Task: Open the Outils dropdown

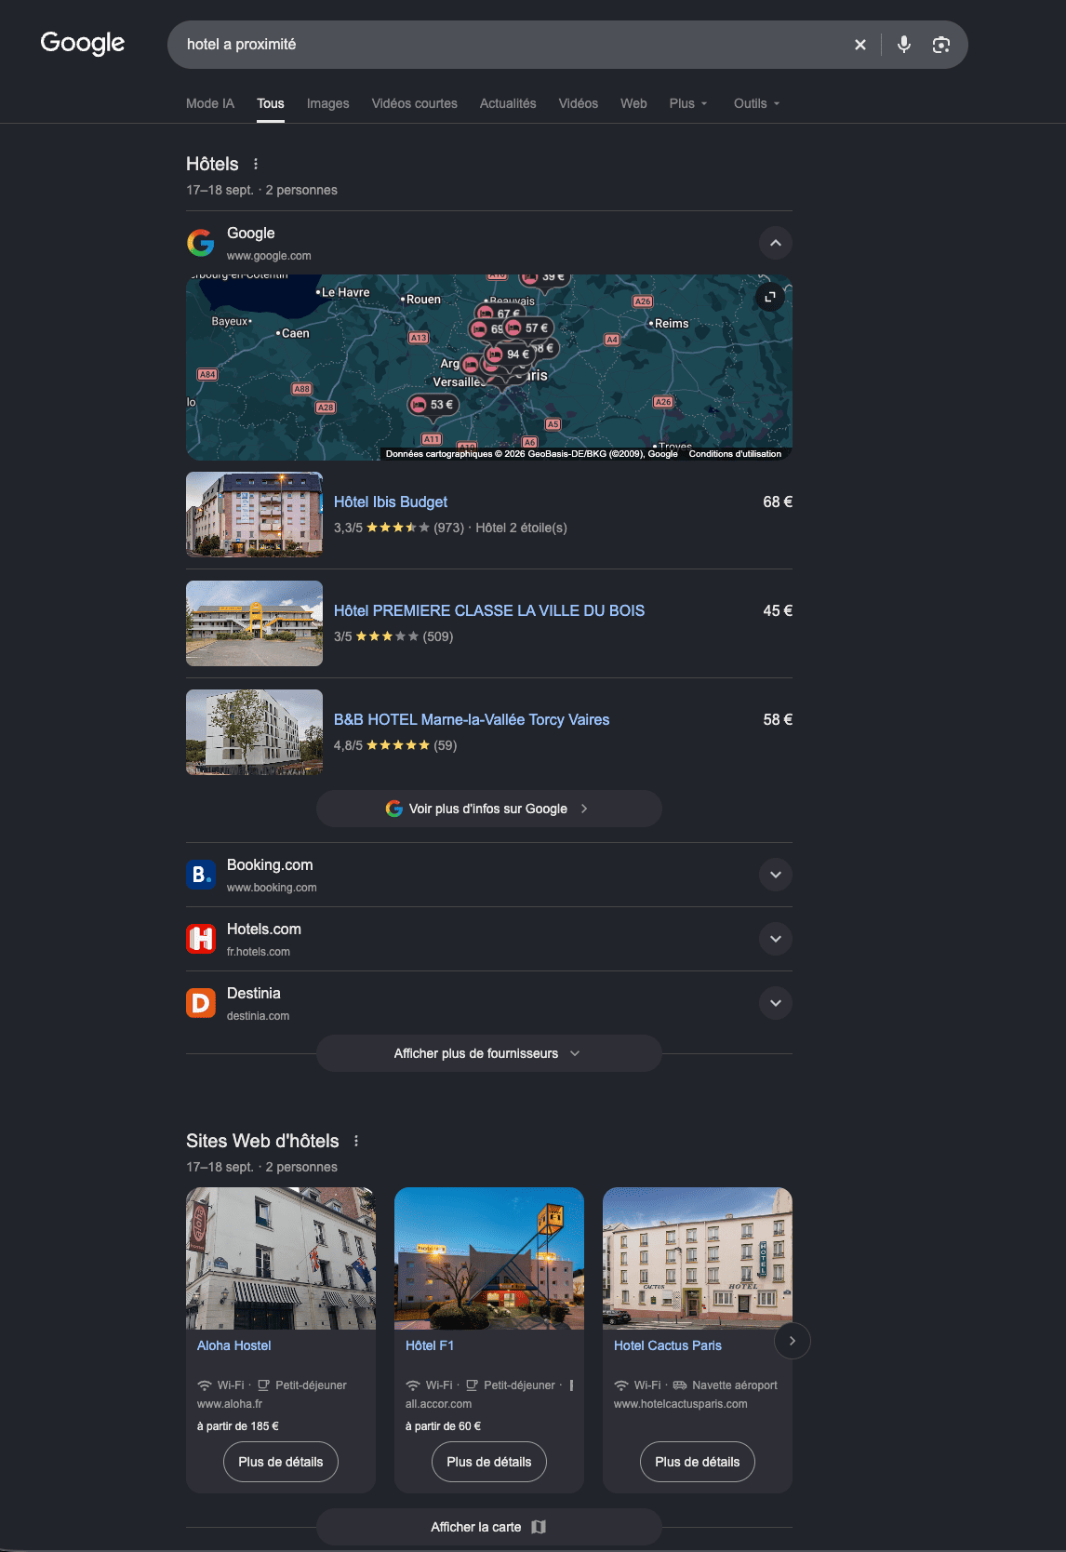Action: pyautogui.click(x=756, y=103)
